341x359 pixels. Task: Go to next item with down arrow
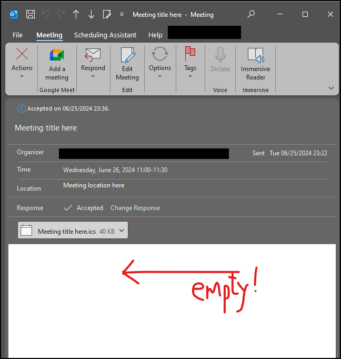(91, 14)
